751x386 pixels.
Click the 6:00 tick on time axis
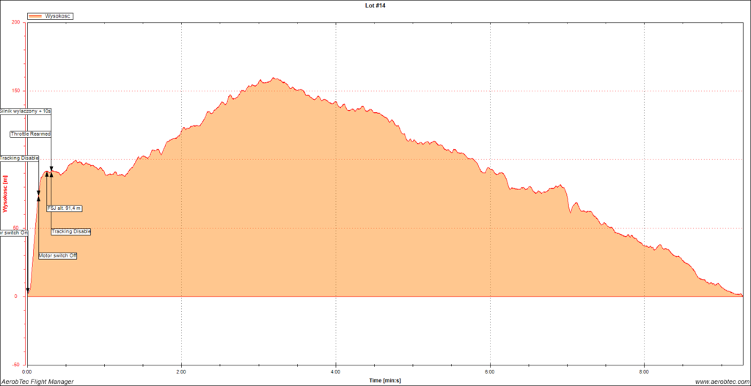[489, 371]
